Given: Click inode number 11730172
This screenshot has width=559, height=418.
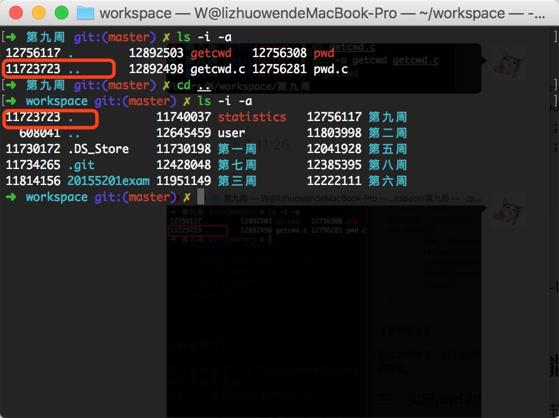Looking at the screenshot, I should click(x=33, y=149).
